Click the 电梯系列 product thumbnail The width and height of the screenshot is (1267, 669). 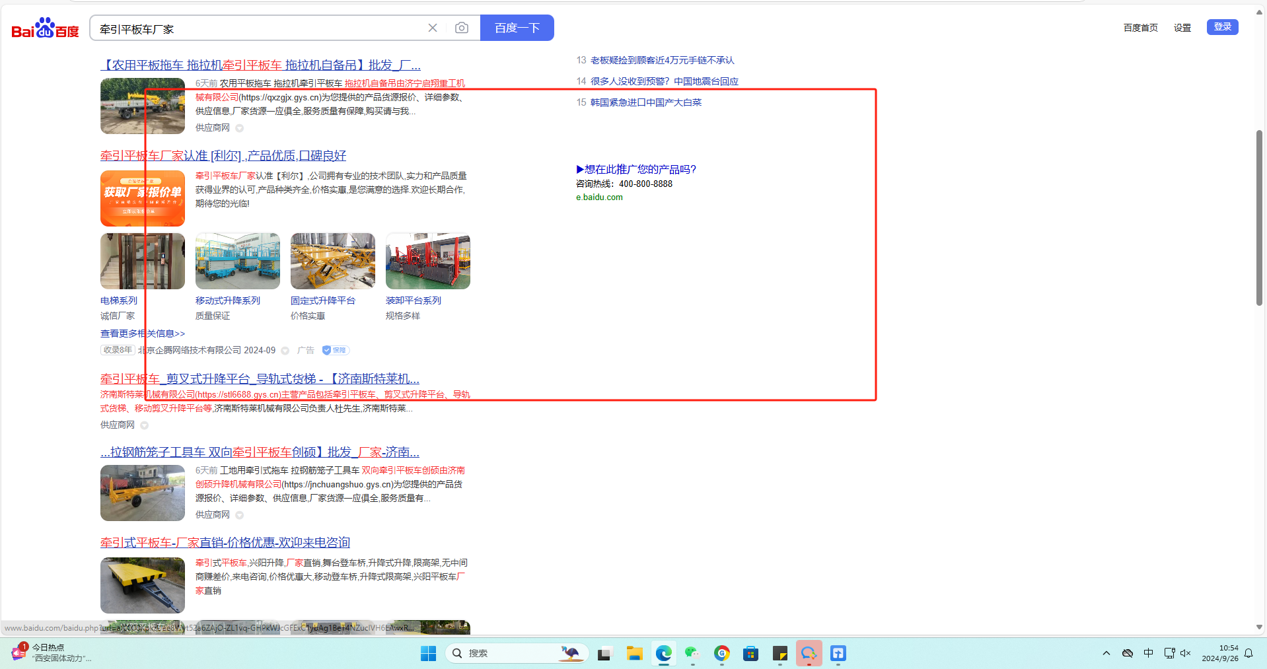pyautogui.click(x=143, y=261)
